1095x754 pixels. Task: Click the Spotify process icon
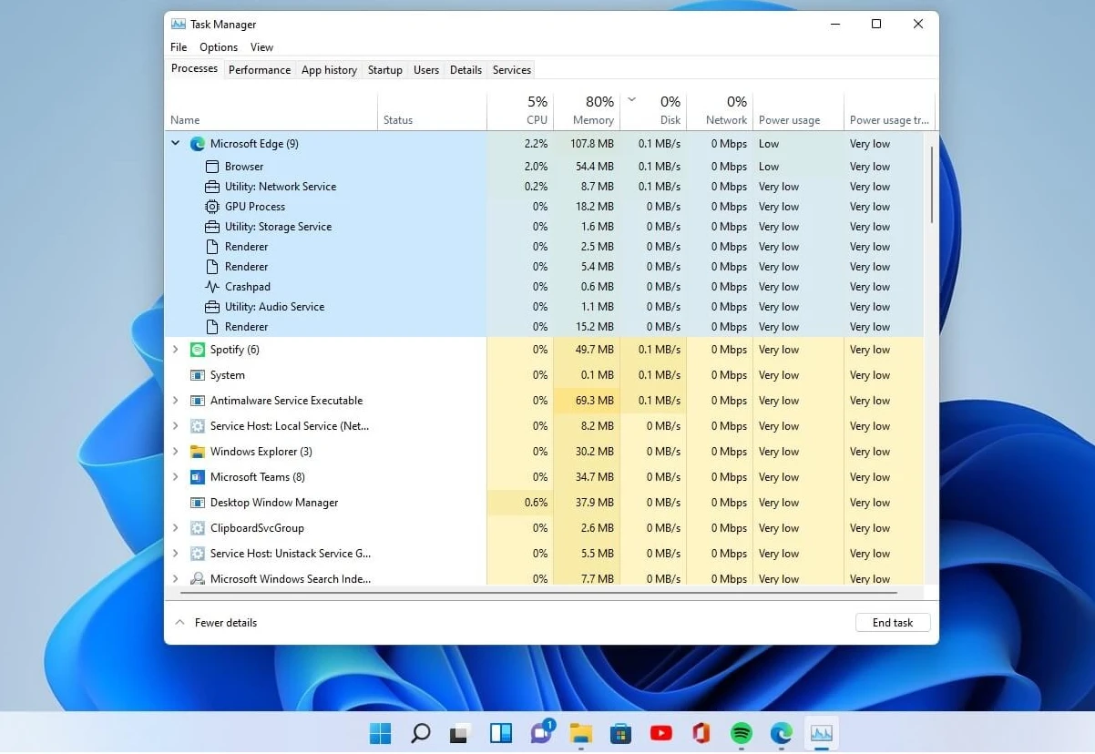coord(197,350)
